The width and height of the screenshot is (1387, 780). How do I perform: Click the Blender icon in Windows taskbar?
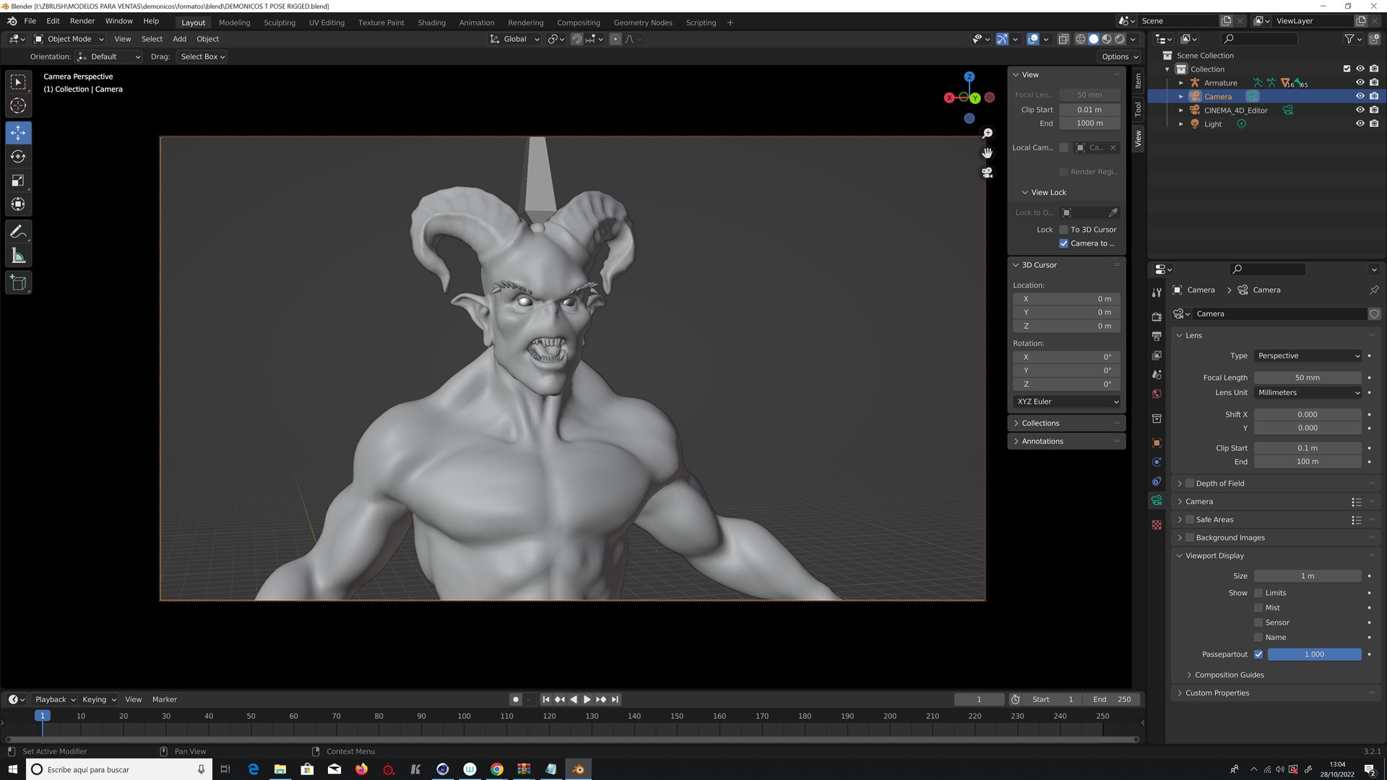click(578, 769)
